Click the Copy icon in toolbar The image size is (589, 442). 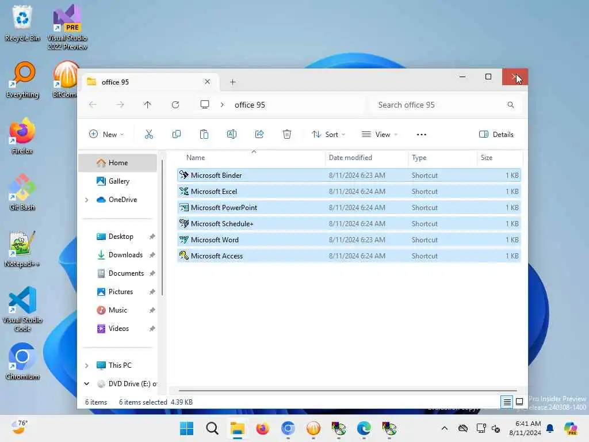coord(176,134)
